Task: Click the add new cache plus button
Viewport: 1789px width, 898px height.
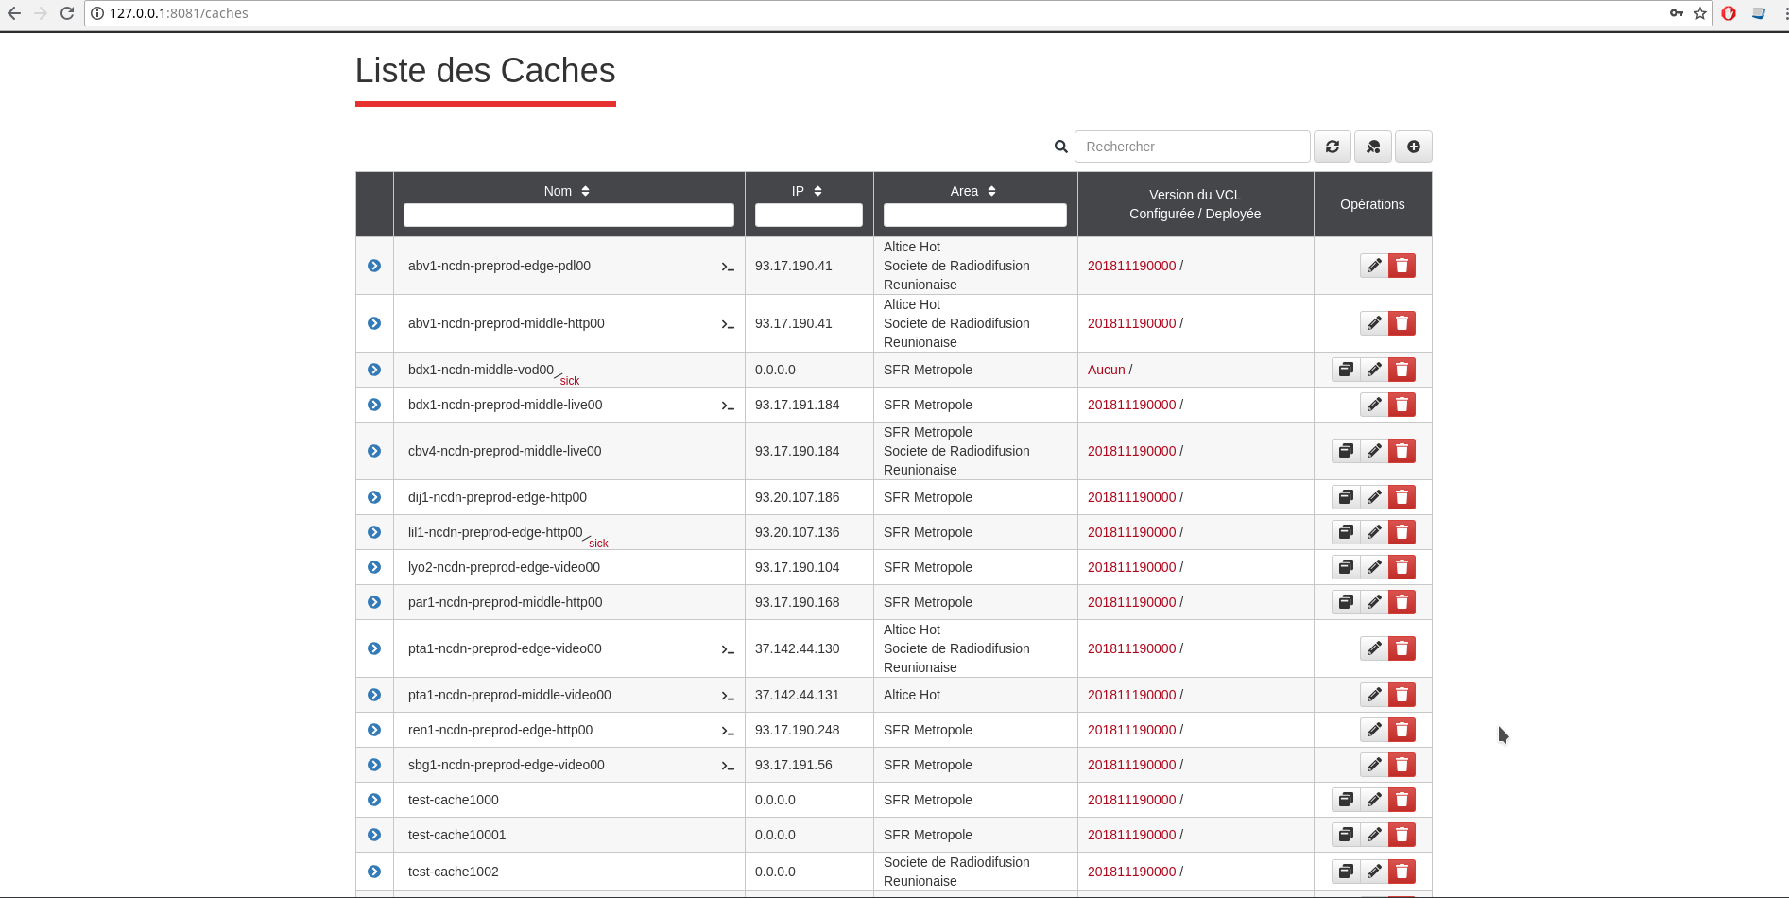Action: [1414, 147]
